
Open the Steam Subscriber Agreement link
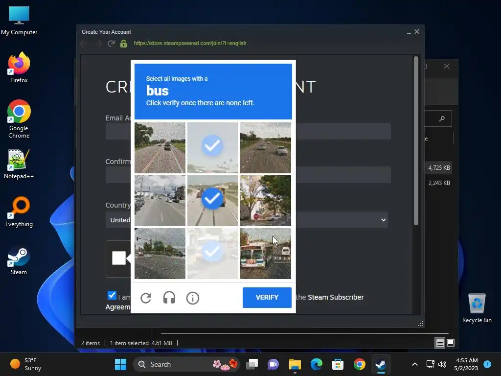(336, 297)
